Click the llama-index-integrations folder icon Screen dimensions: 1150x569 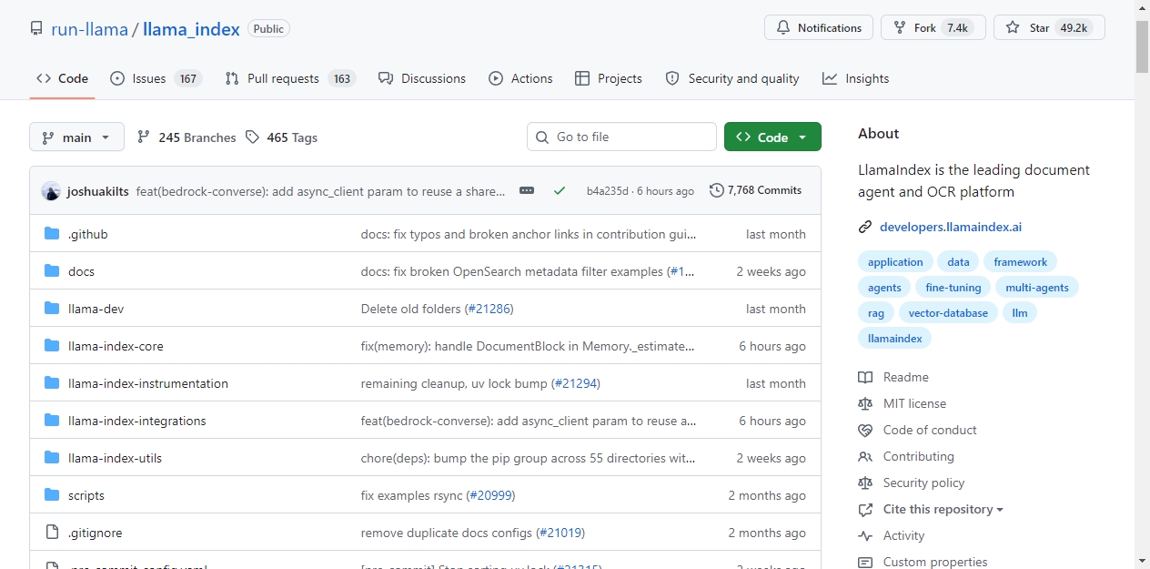coord(52,421)
